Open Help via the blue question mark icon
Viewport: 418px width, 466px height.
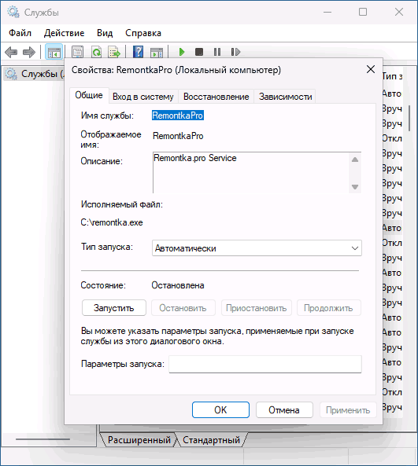coord(138,53)
